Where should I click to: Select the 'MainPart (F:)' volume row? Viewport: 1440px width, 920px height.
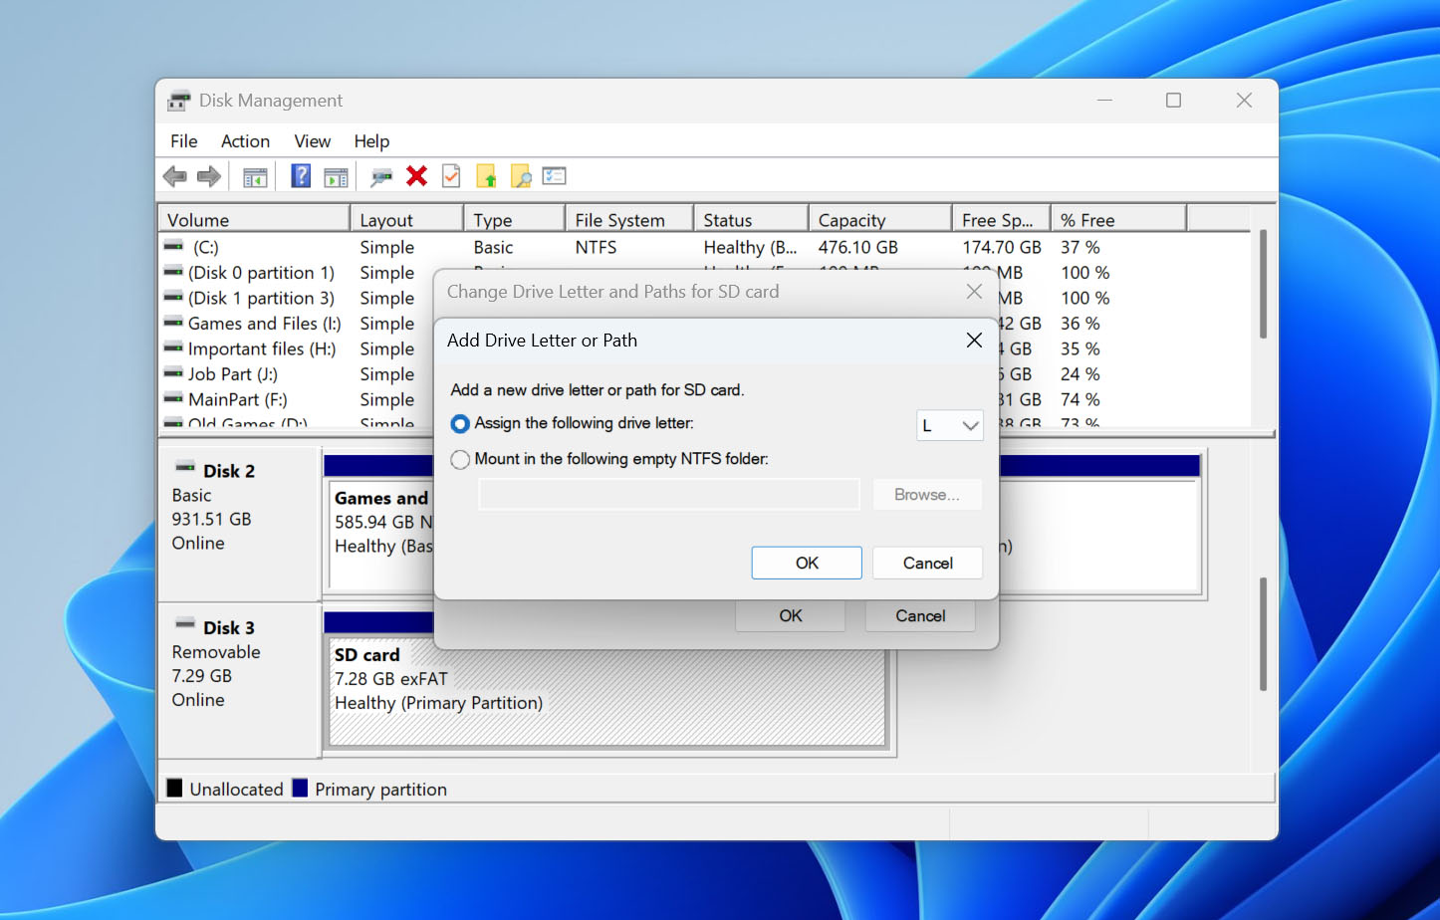coord(237,399)
